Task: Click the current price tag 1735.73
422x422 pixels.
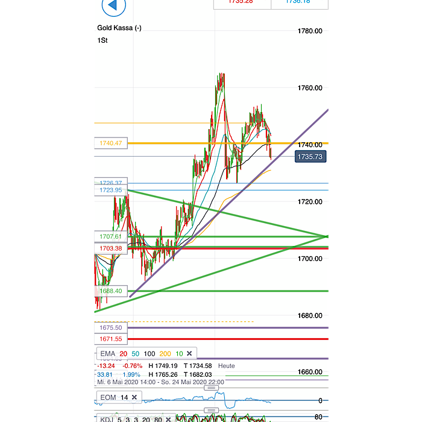Action: coord(310,157)
